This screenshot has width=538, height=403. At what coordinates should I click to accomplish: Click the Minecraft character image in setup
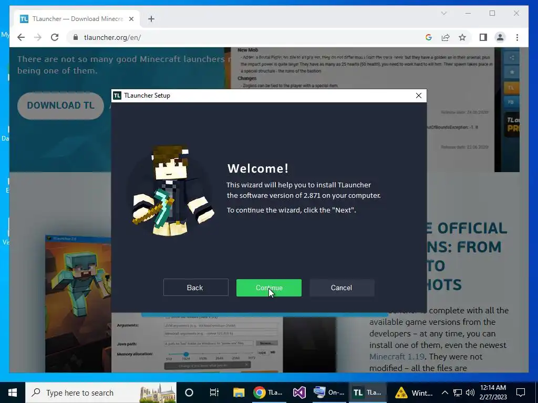[172, 191]
